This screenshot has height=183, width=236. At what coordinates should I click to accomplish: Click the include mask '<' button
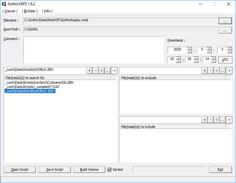click(x=216, y=120)
